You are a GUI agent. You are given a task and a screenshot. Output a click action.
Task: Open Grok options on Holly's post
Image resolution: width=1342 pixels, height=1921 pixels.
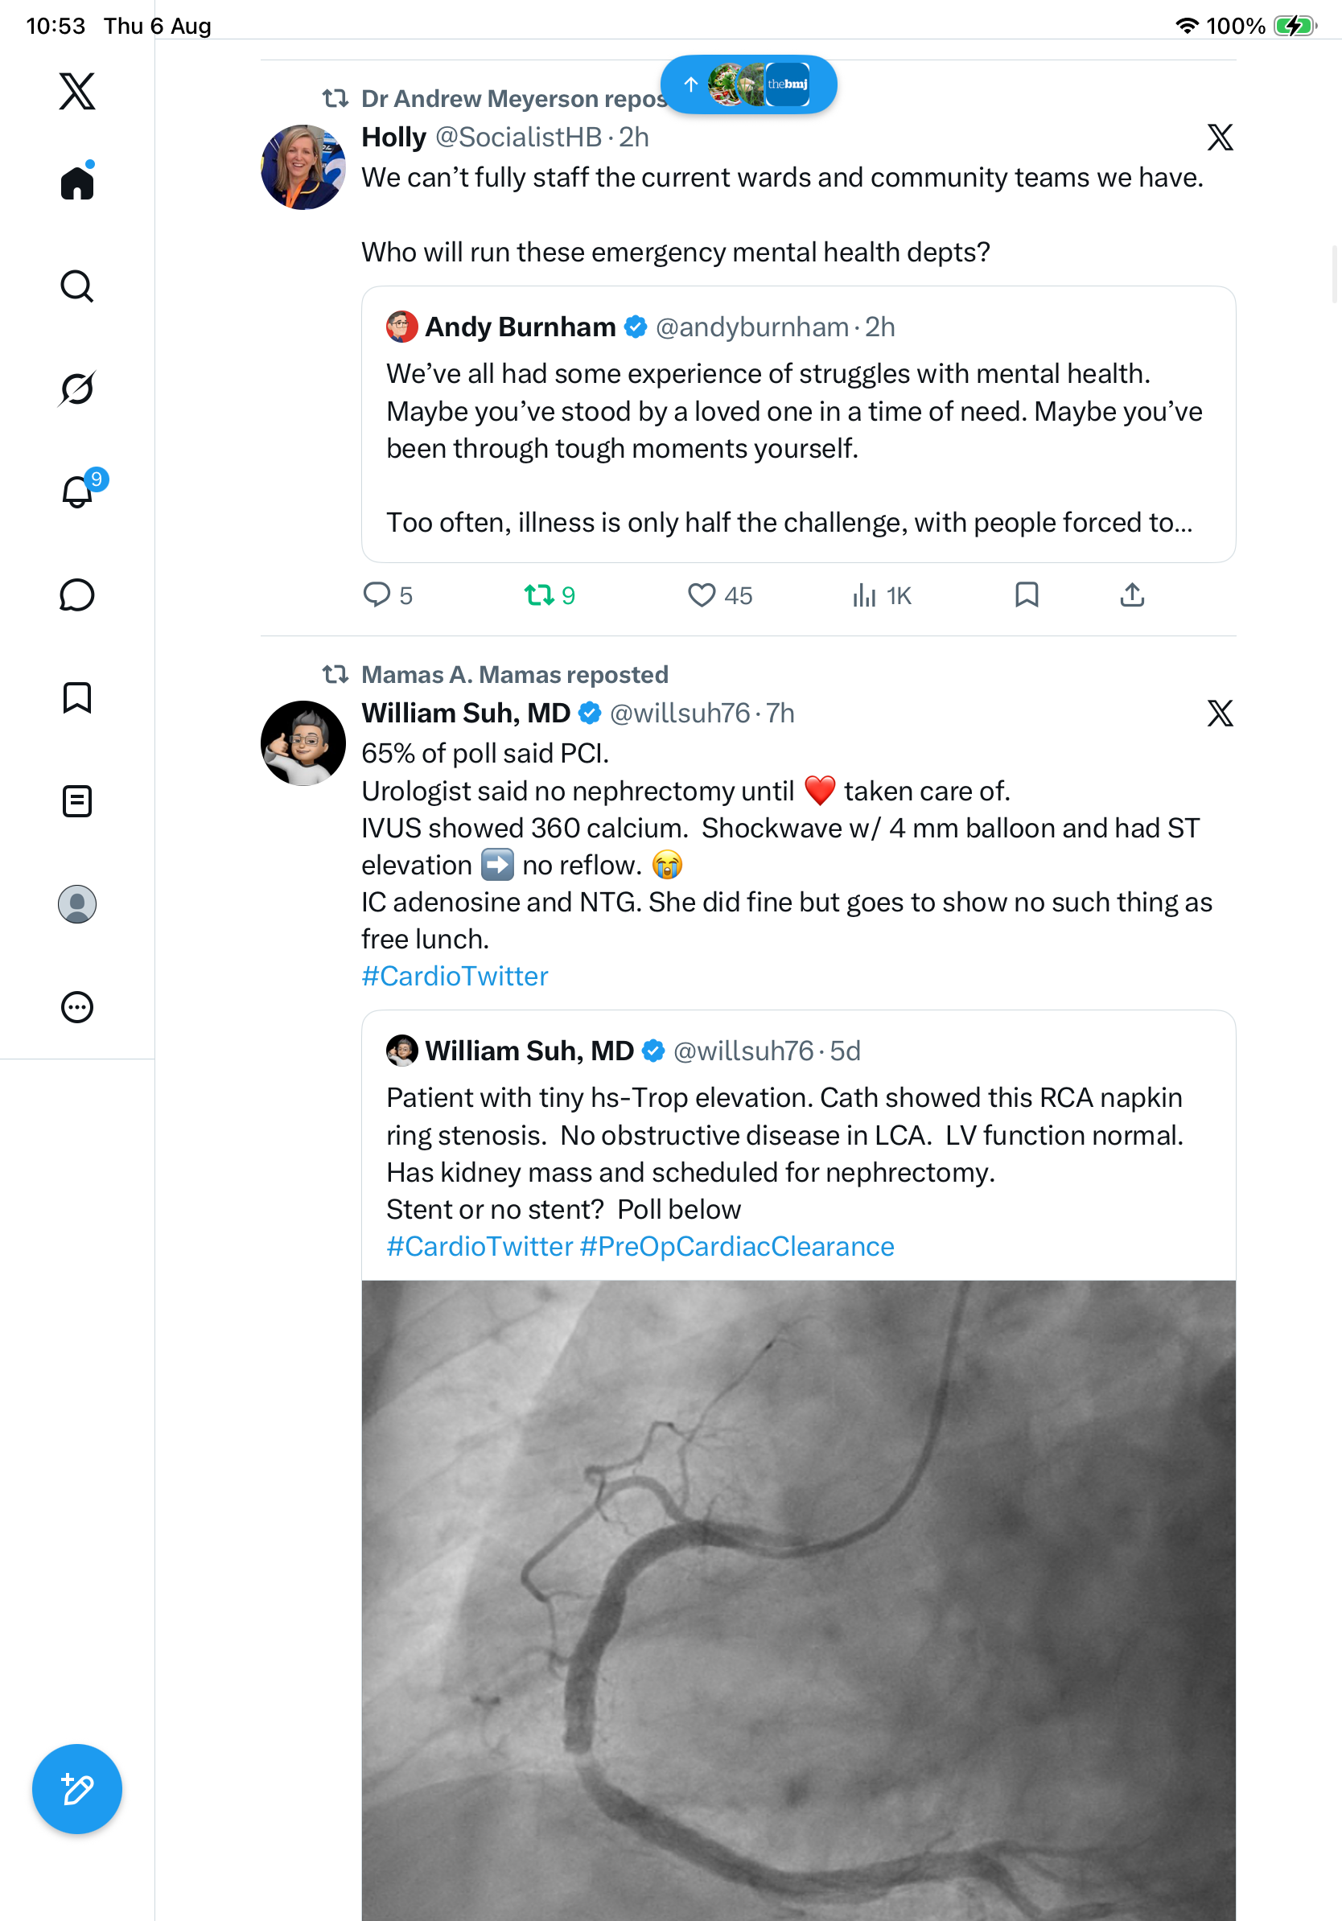(x=1220, y=138)
